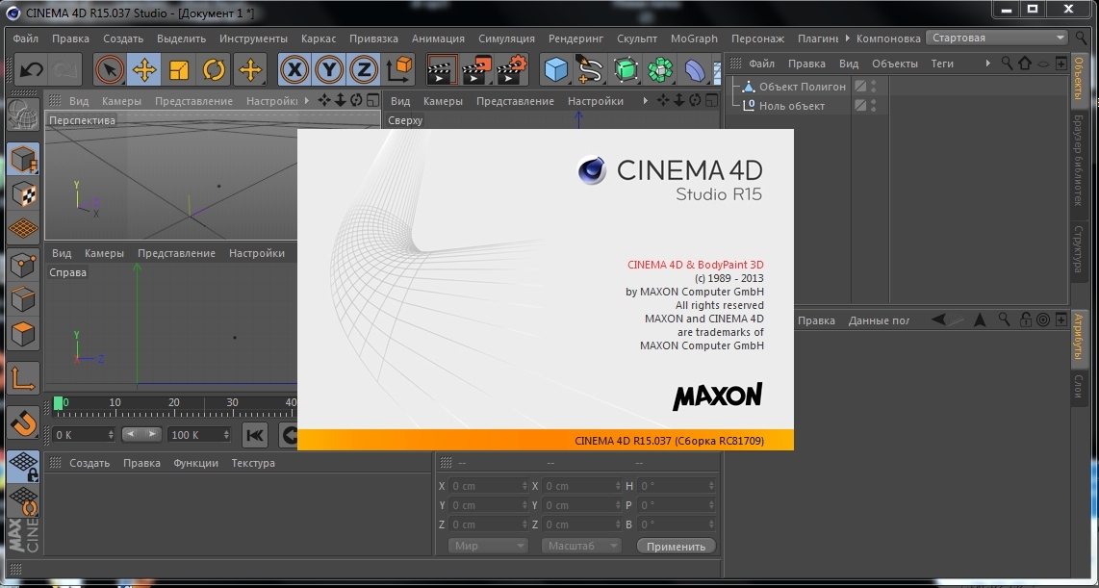Switch the coordinate system icon
Screen dimensions: 1099x588
click(x=400, y=69)
